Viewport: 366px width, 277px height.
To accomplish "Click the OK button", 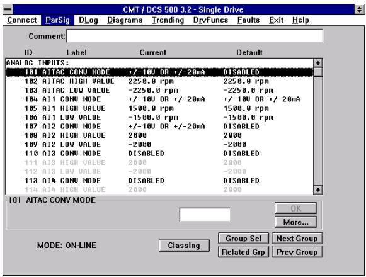I will click(x=296, y=208).
